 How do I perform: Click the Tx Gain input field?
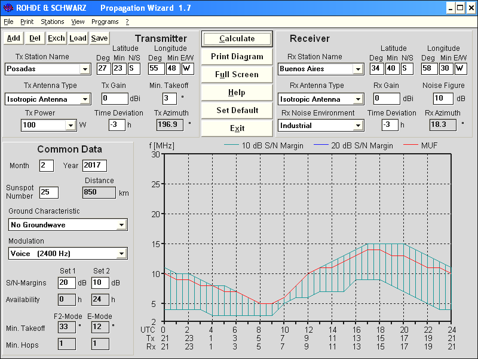pyautogui.click(x=115, y=99)
